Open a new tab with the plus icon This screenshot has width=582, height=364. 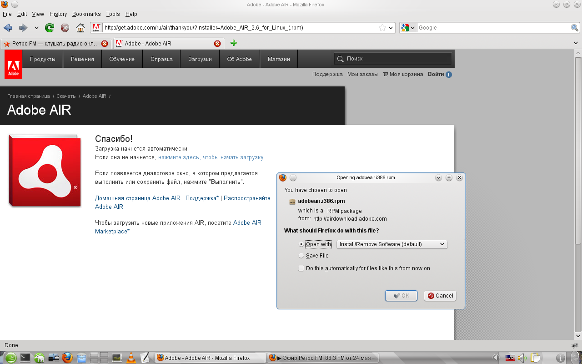pyautogui.click(x=234, y=43)
